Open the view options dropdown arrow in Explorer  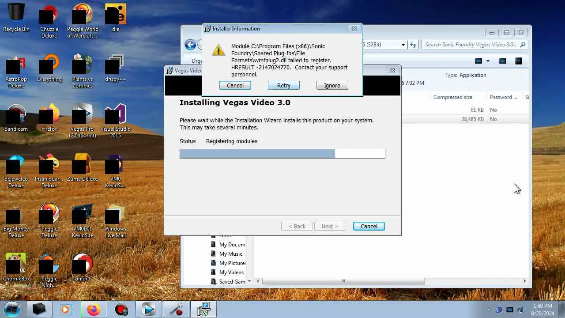point(488,61)
